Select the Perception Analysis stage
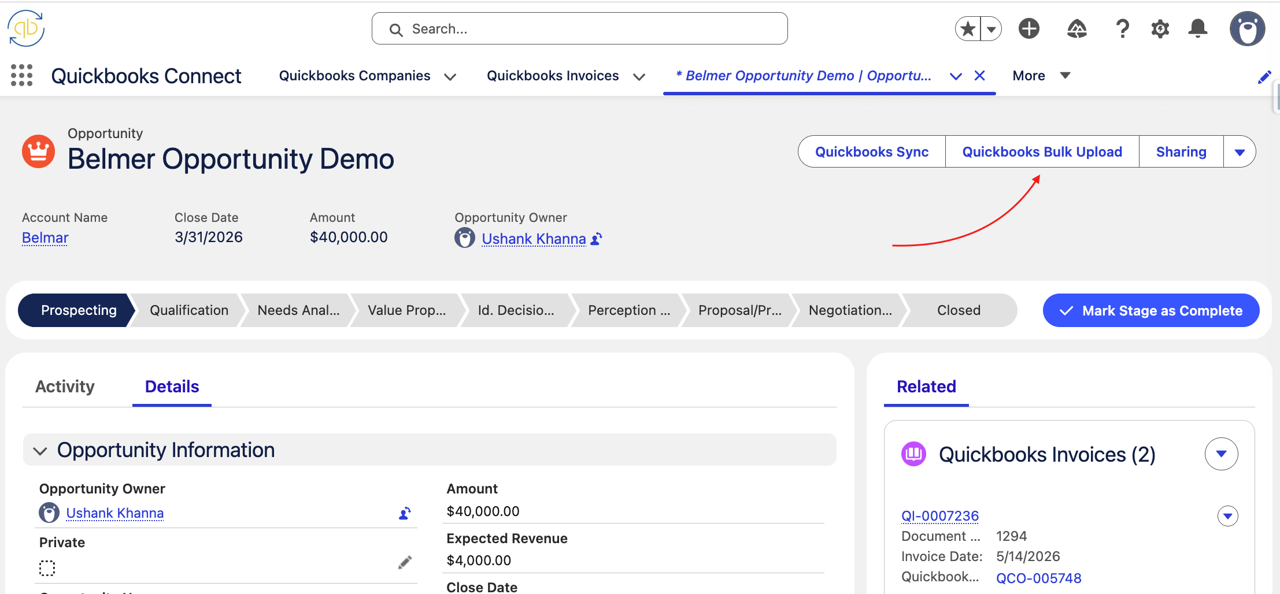The width and height of the screenshot is (1280, 594). [x=629, y=310]
